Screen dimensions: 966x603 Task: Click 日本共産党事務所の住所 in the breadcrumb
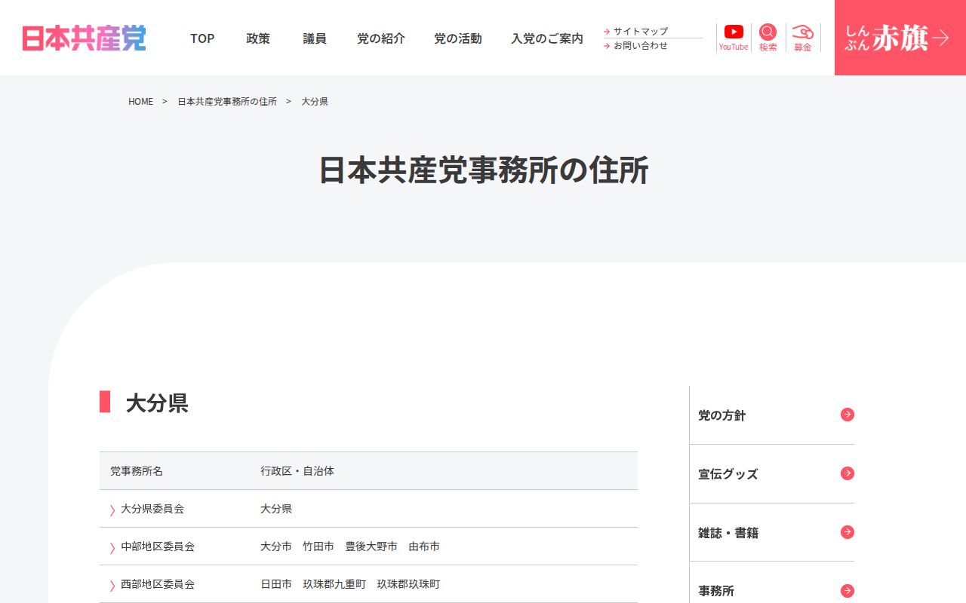tap(227, 101)
